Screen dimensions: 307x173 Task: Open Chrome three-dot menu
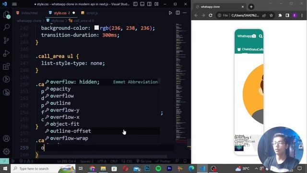point(302,15)
